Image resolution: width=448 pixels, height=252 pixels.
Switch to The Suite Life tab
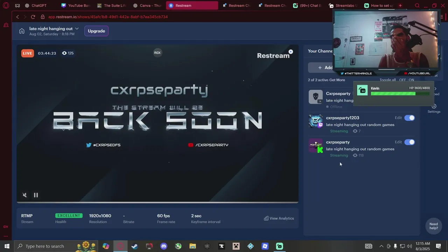point(112,6)
